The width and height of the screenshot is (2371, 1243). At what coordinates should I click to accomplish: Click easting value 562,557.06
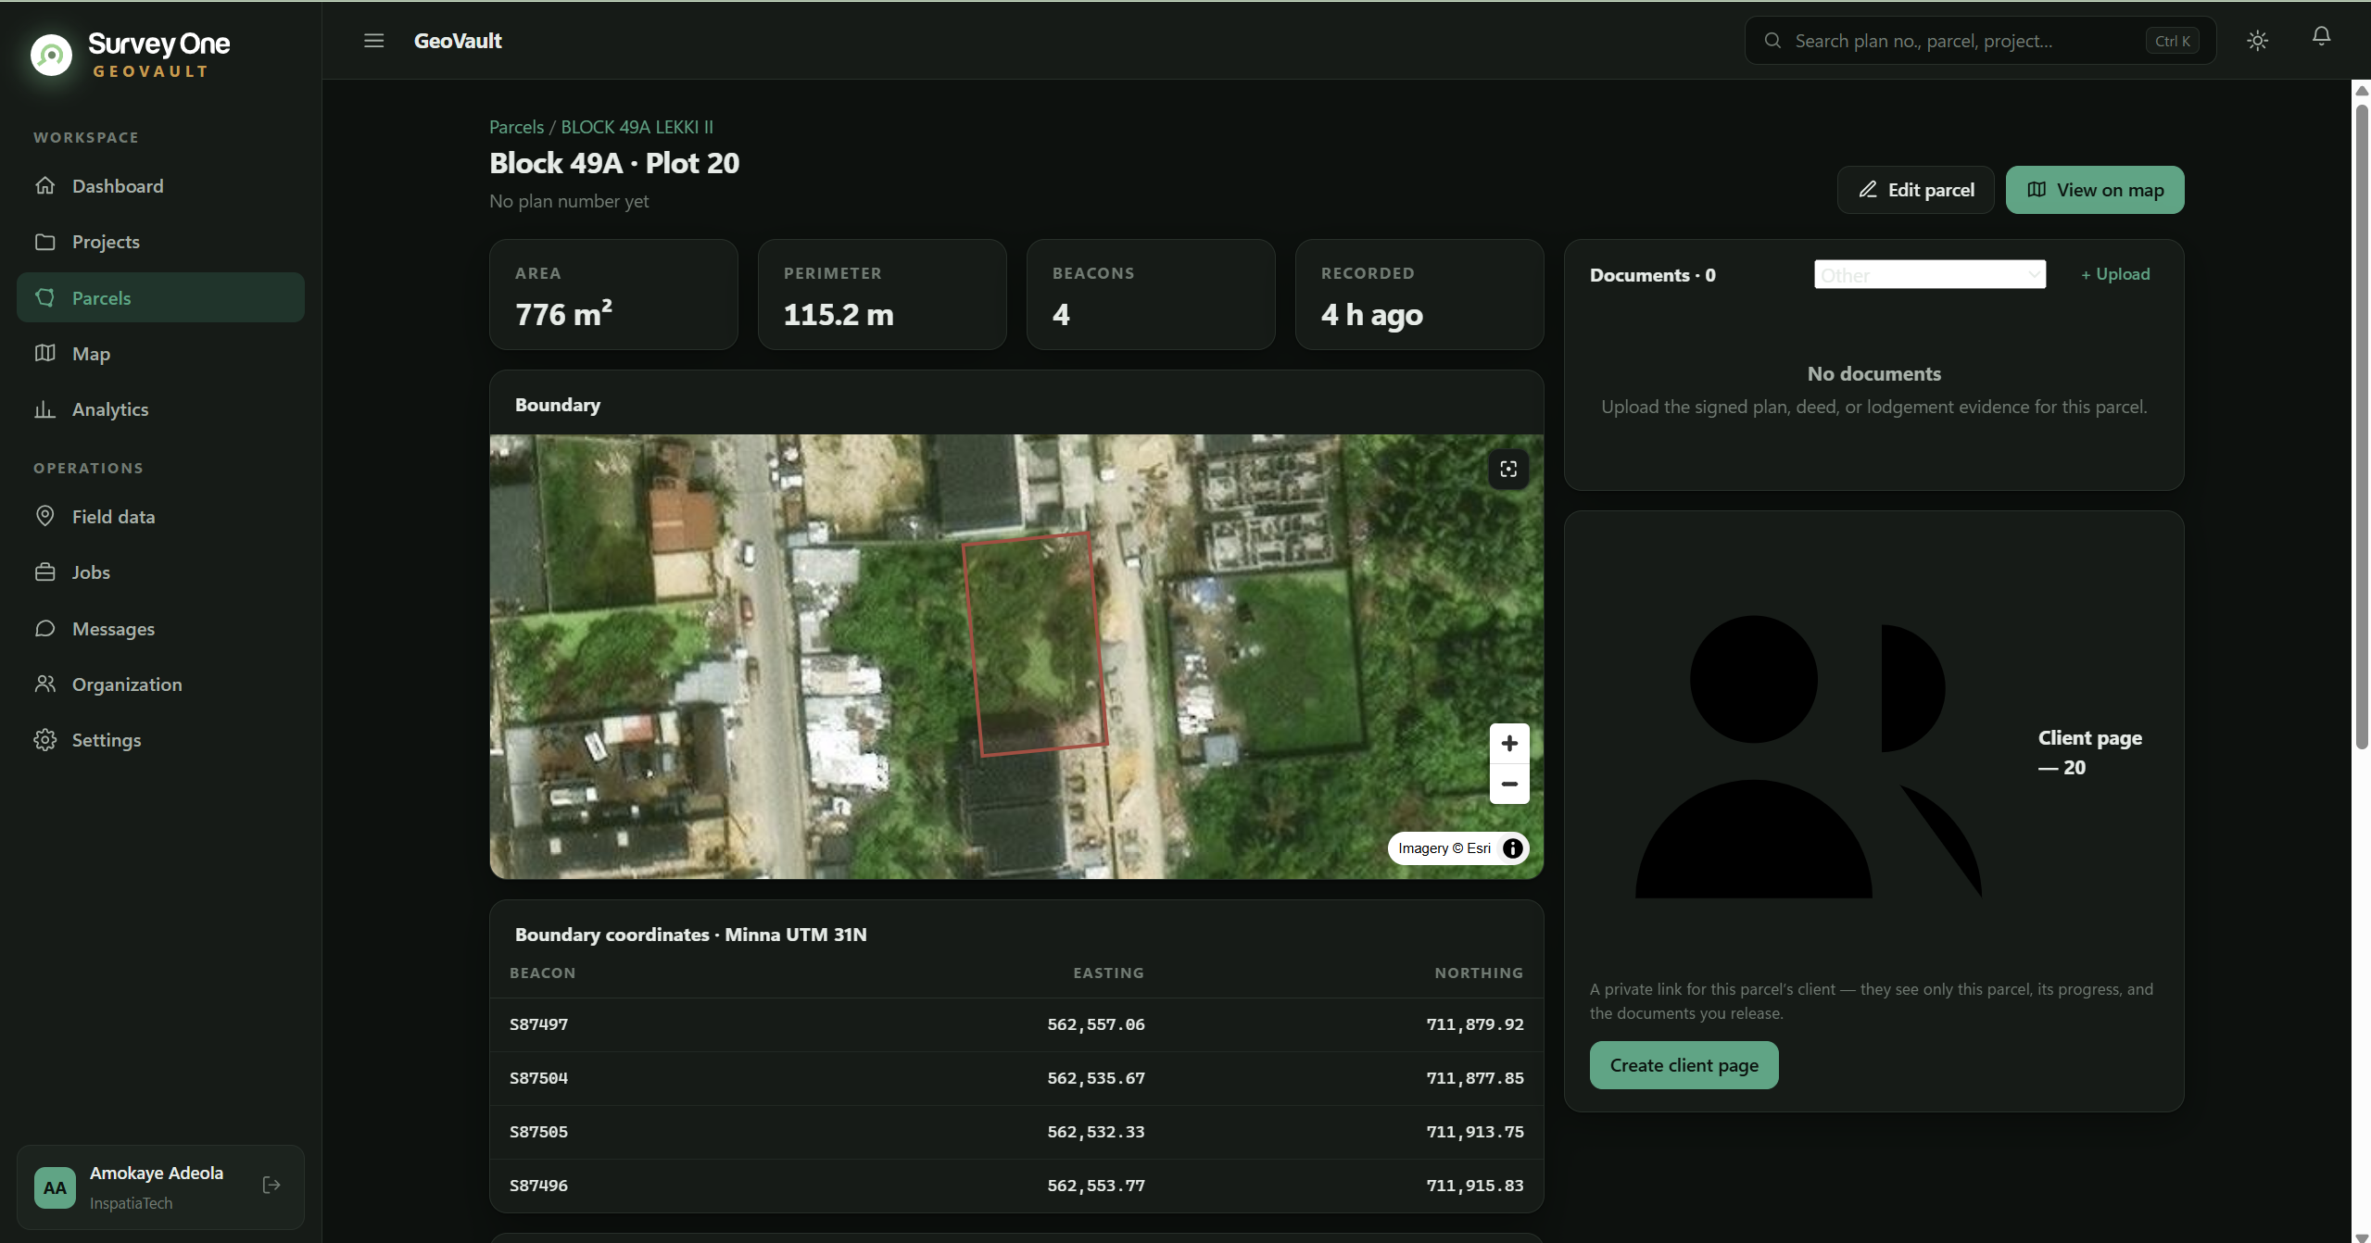pos(1096,1024)
